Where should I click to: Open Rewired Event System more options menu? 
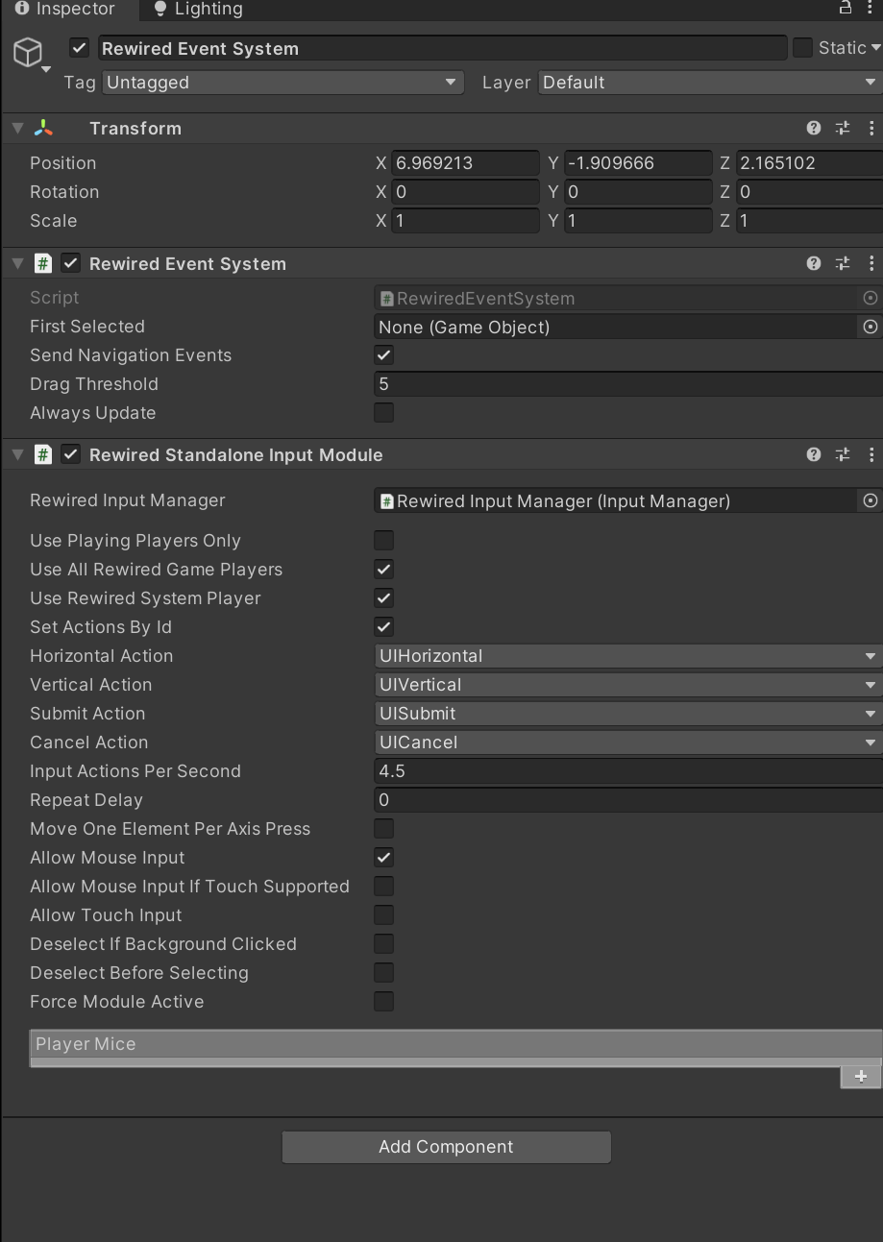click(x=871, y=263)
